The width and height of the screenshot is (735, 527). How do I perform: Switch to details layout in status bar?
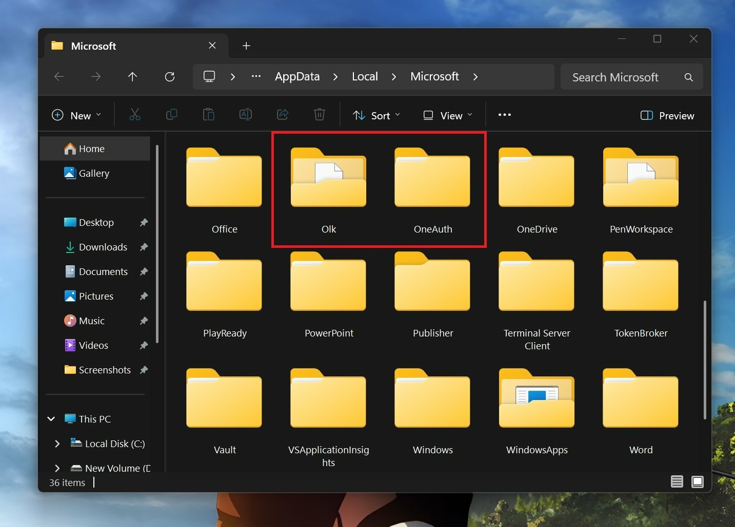pyautogui.click(x=677, y=481)
